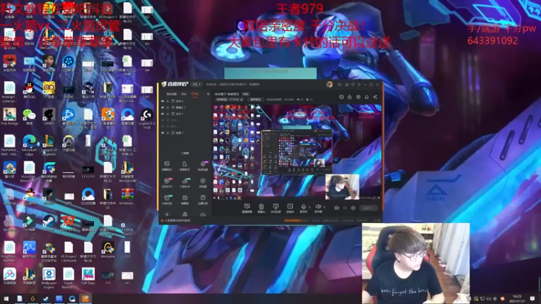This screenshot has width=541, height=304.
Task: Open the user avatar in streaming app title bar
Action: pos(329,84)
